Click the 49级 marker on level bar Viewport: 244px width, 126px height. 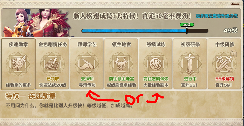(187, 25)
